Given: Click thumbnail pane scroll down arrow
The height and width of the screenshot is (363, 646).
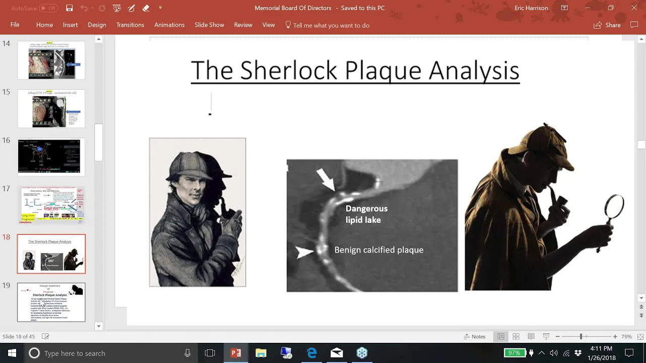Looking at the screenshot, I should (x=99, y=326).
